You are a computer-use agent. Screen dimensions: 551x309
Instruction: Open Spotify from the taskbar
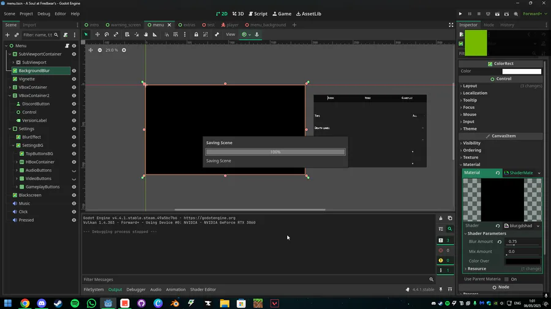coord(75,303)
